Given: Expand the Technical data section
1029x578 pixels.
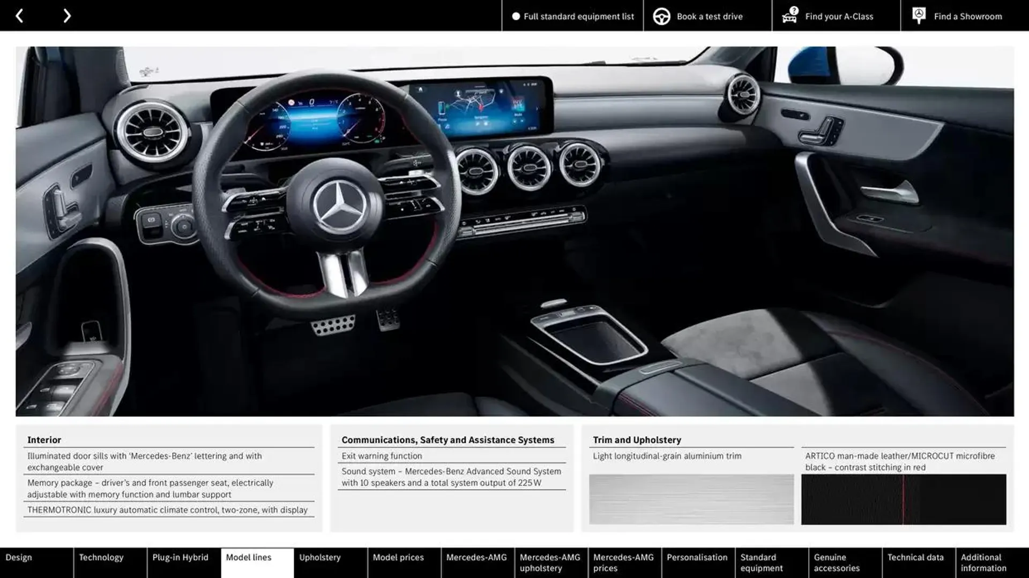Looking at the screenshot, I should click(916, 562).
